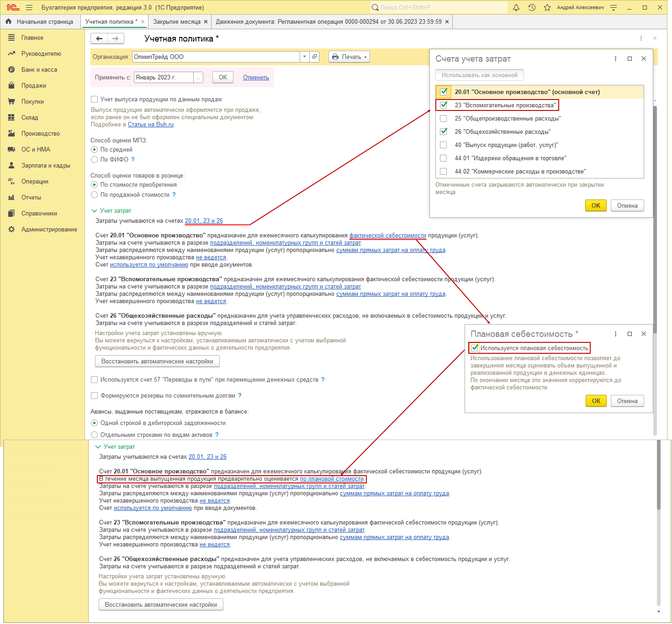Image resolution: width=672 pixels, height=624 pixels.
Task: Open Покупки section in sidebar
Action: [x=33, y=102]
